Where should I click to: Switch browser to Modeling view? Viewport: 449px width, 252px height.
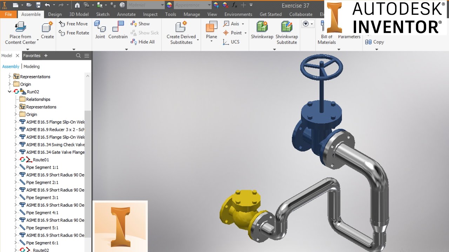32,66
